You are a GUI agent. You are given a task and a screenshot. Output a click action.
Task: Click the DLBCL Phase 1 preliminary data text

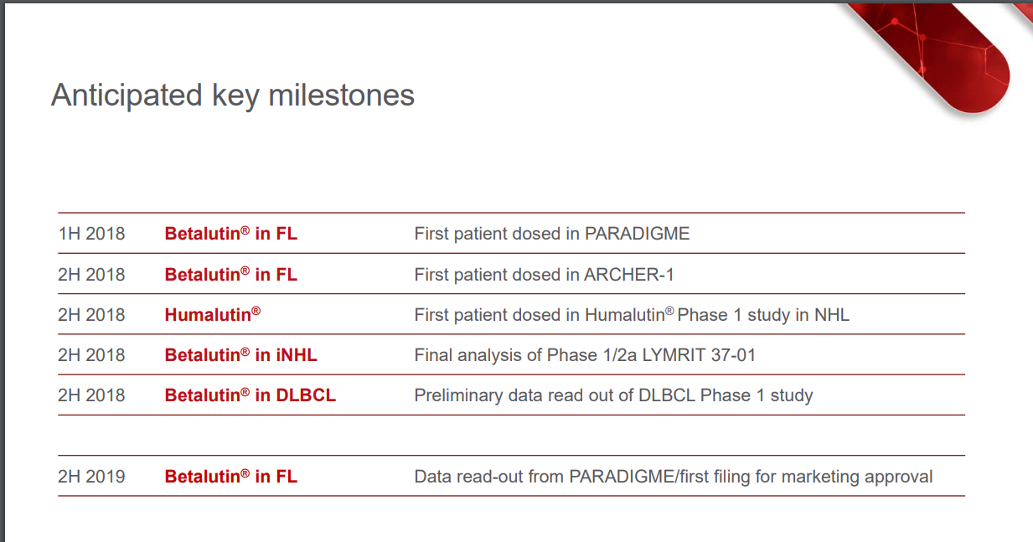(614, 395)
